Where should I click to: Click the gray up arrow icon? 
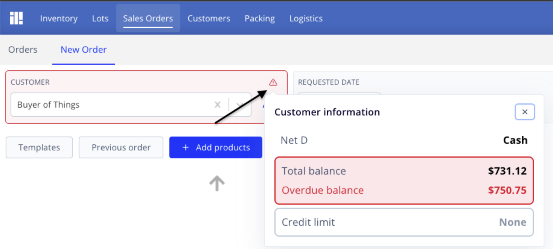(x=217, y=183)
